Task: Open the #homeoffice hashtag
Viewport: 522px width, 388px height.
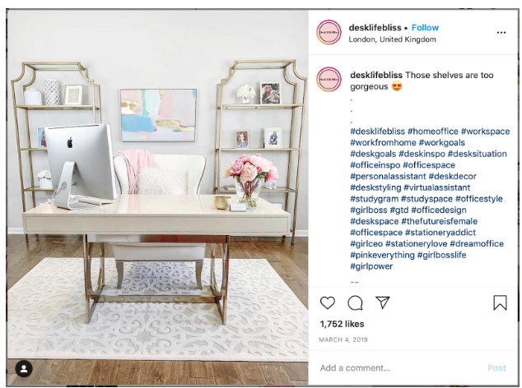Action: 433,132
